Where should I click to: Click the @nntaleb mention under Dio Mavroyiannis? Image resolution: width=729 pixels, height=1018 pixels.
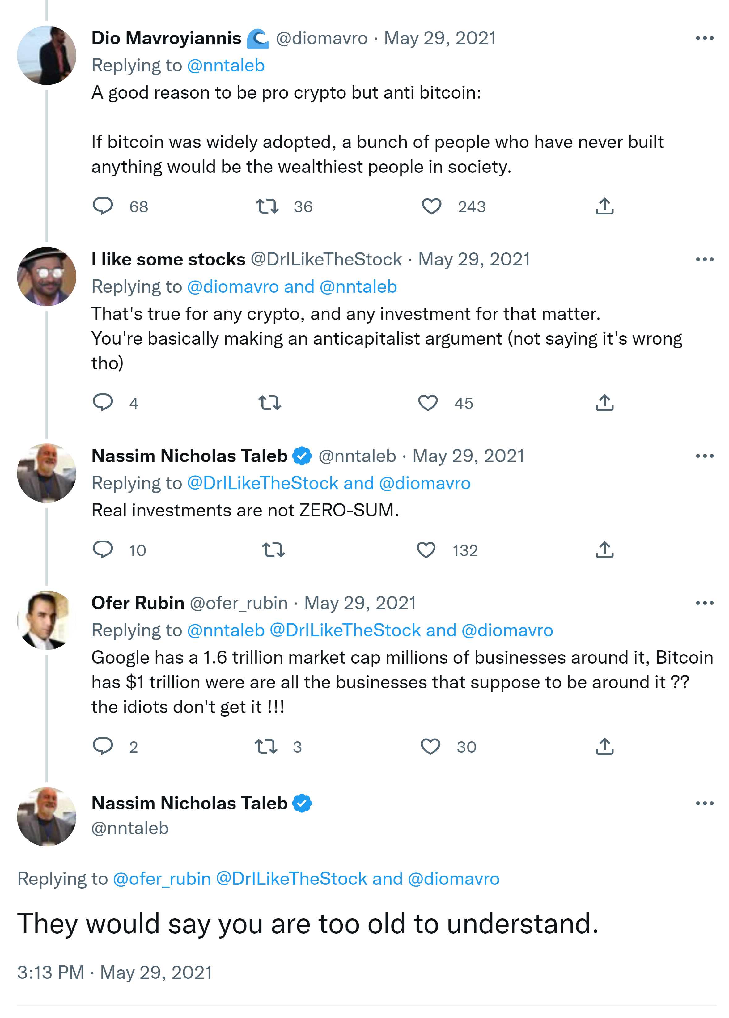tap(226, 66)
